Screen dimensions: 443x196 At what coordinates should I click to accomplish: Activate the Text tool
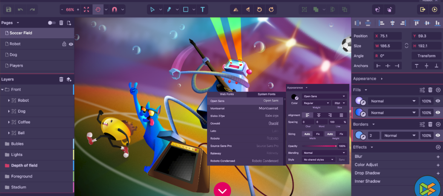click(202, 9)
